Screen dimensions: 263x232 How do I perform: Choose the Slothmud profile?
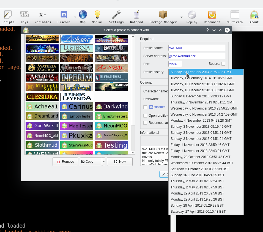(42, 145)
